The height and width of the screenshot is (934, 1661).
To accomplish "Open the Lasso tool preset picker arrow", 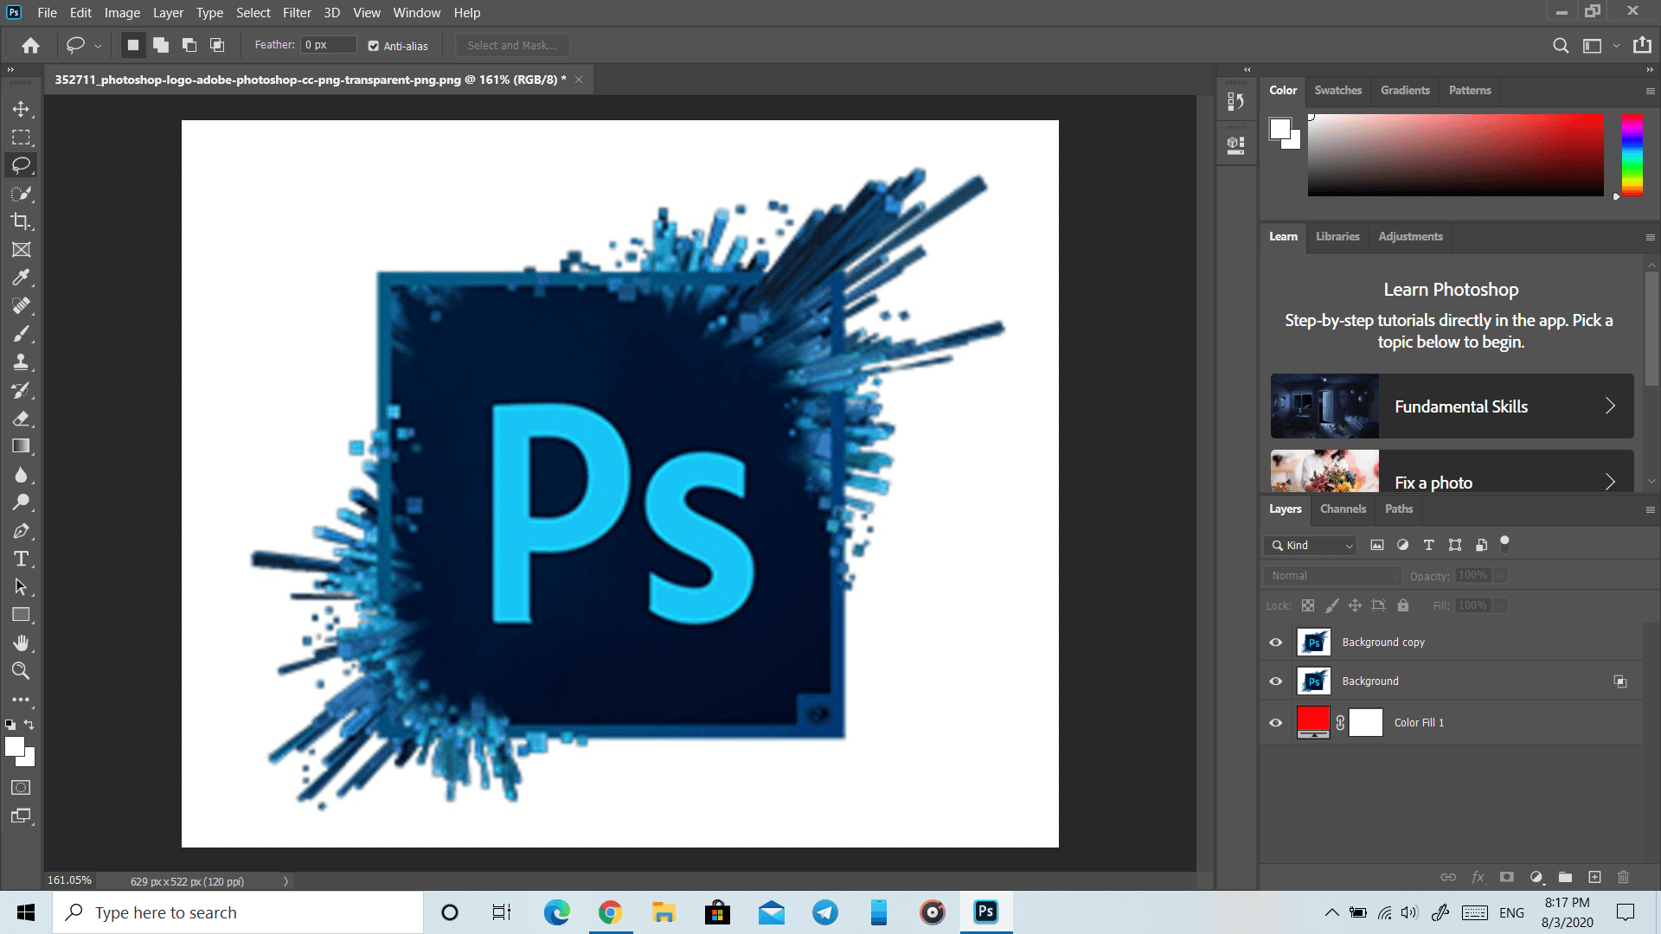I will pyautogui.click(x=98, y=46).
